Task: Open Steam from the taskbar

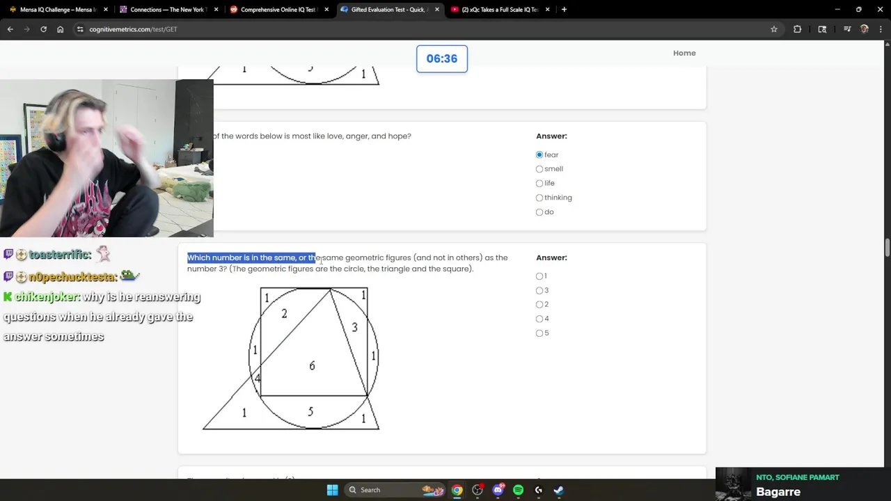Action: pos(558,490)
